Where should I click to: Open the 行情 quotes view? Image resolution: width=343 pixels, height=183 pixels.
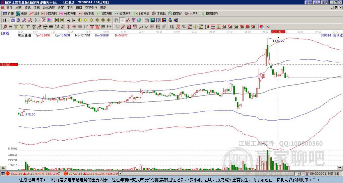tap(8, 13)
